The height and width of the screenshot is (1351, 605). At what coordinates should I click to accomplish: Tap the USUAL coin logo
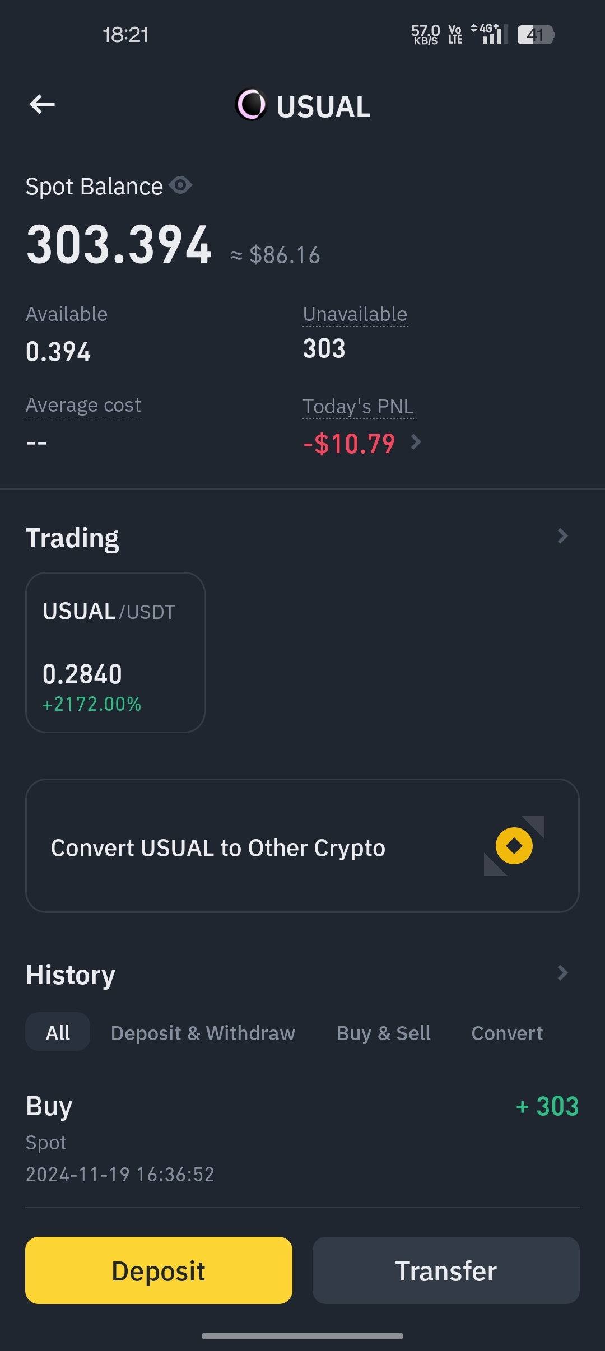251,104
